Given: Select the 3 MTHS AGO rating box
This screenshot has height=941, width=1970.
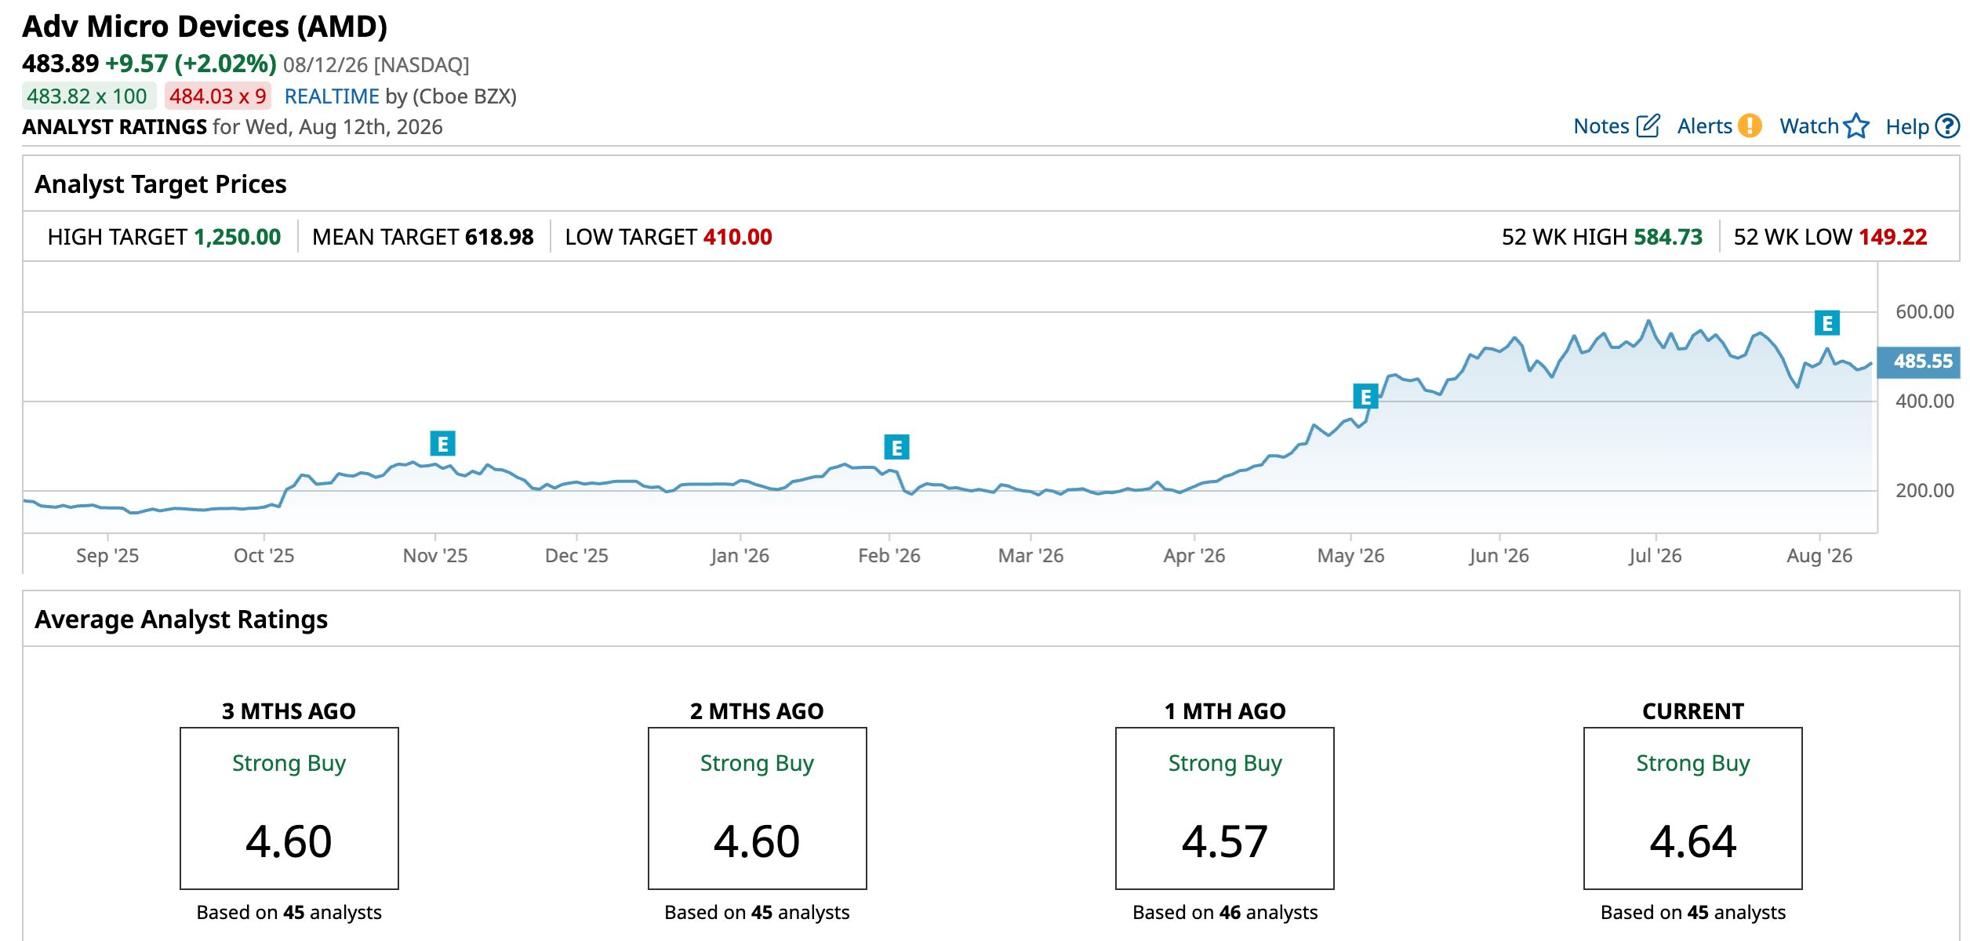Looking at the screenshot, I should [x=289, y=808].
